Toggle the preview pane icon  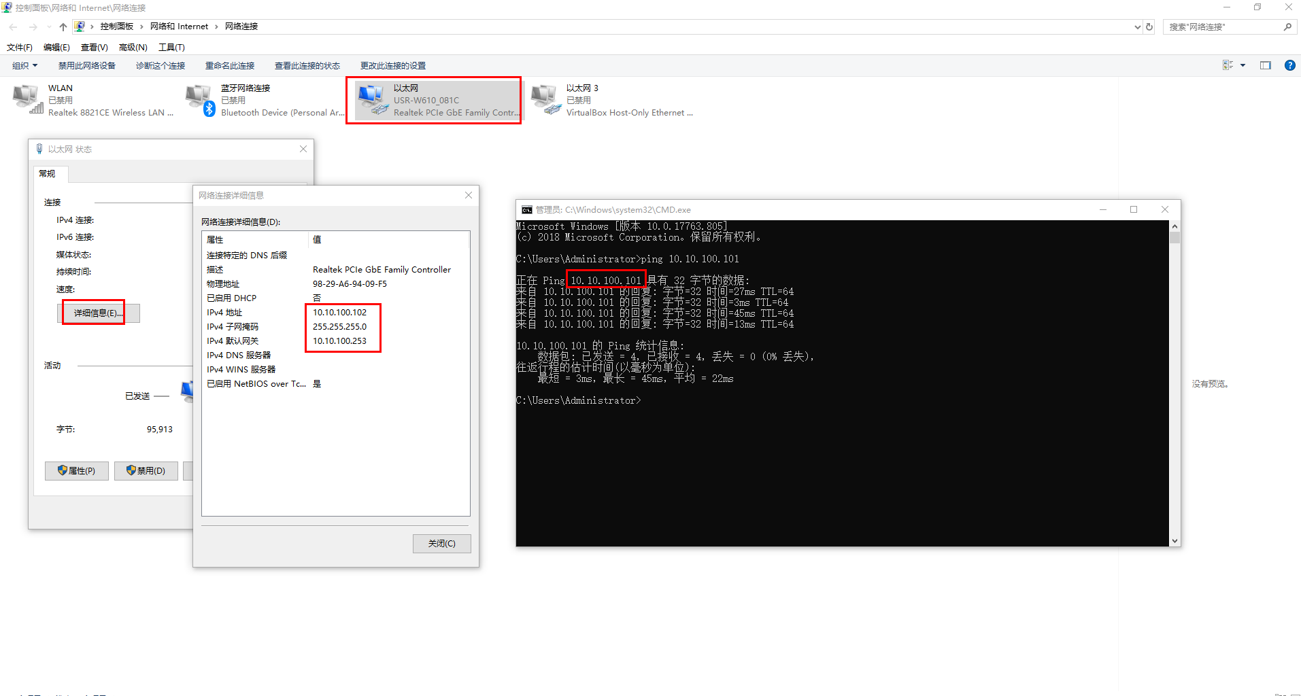pos(1265,65)
